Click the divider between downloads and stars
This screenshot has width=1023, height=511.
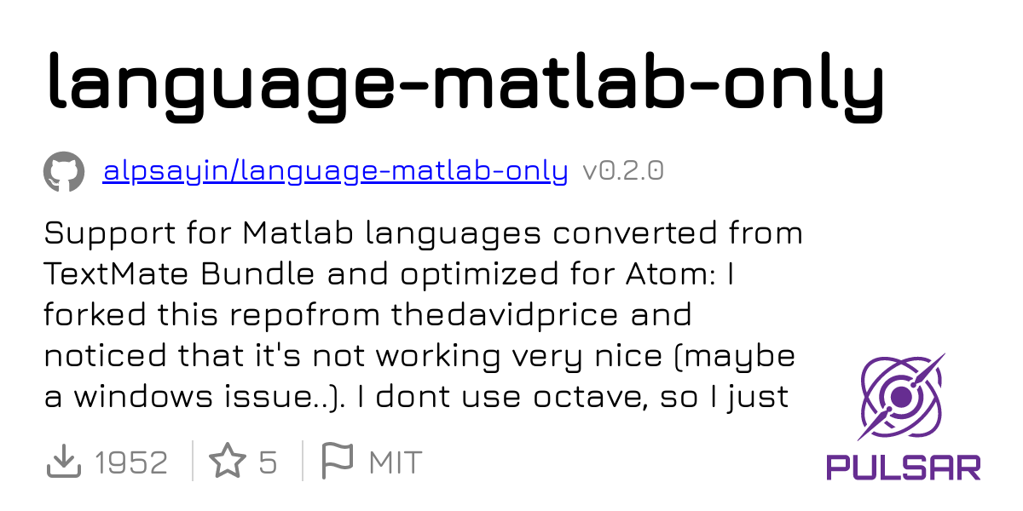pos(193,462)
